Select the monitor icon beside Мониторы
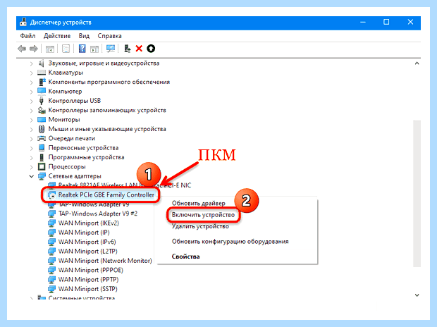Viewport: 437px width, 327px height. (x=42, y=120)
